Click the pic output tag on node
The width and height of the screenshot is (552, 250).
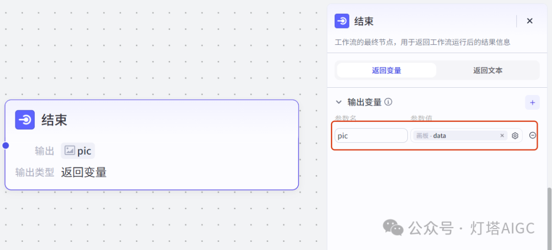[78, 151]
